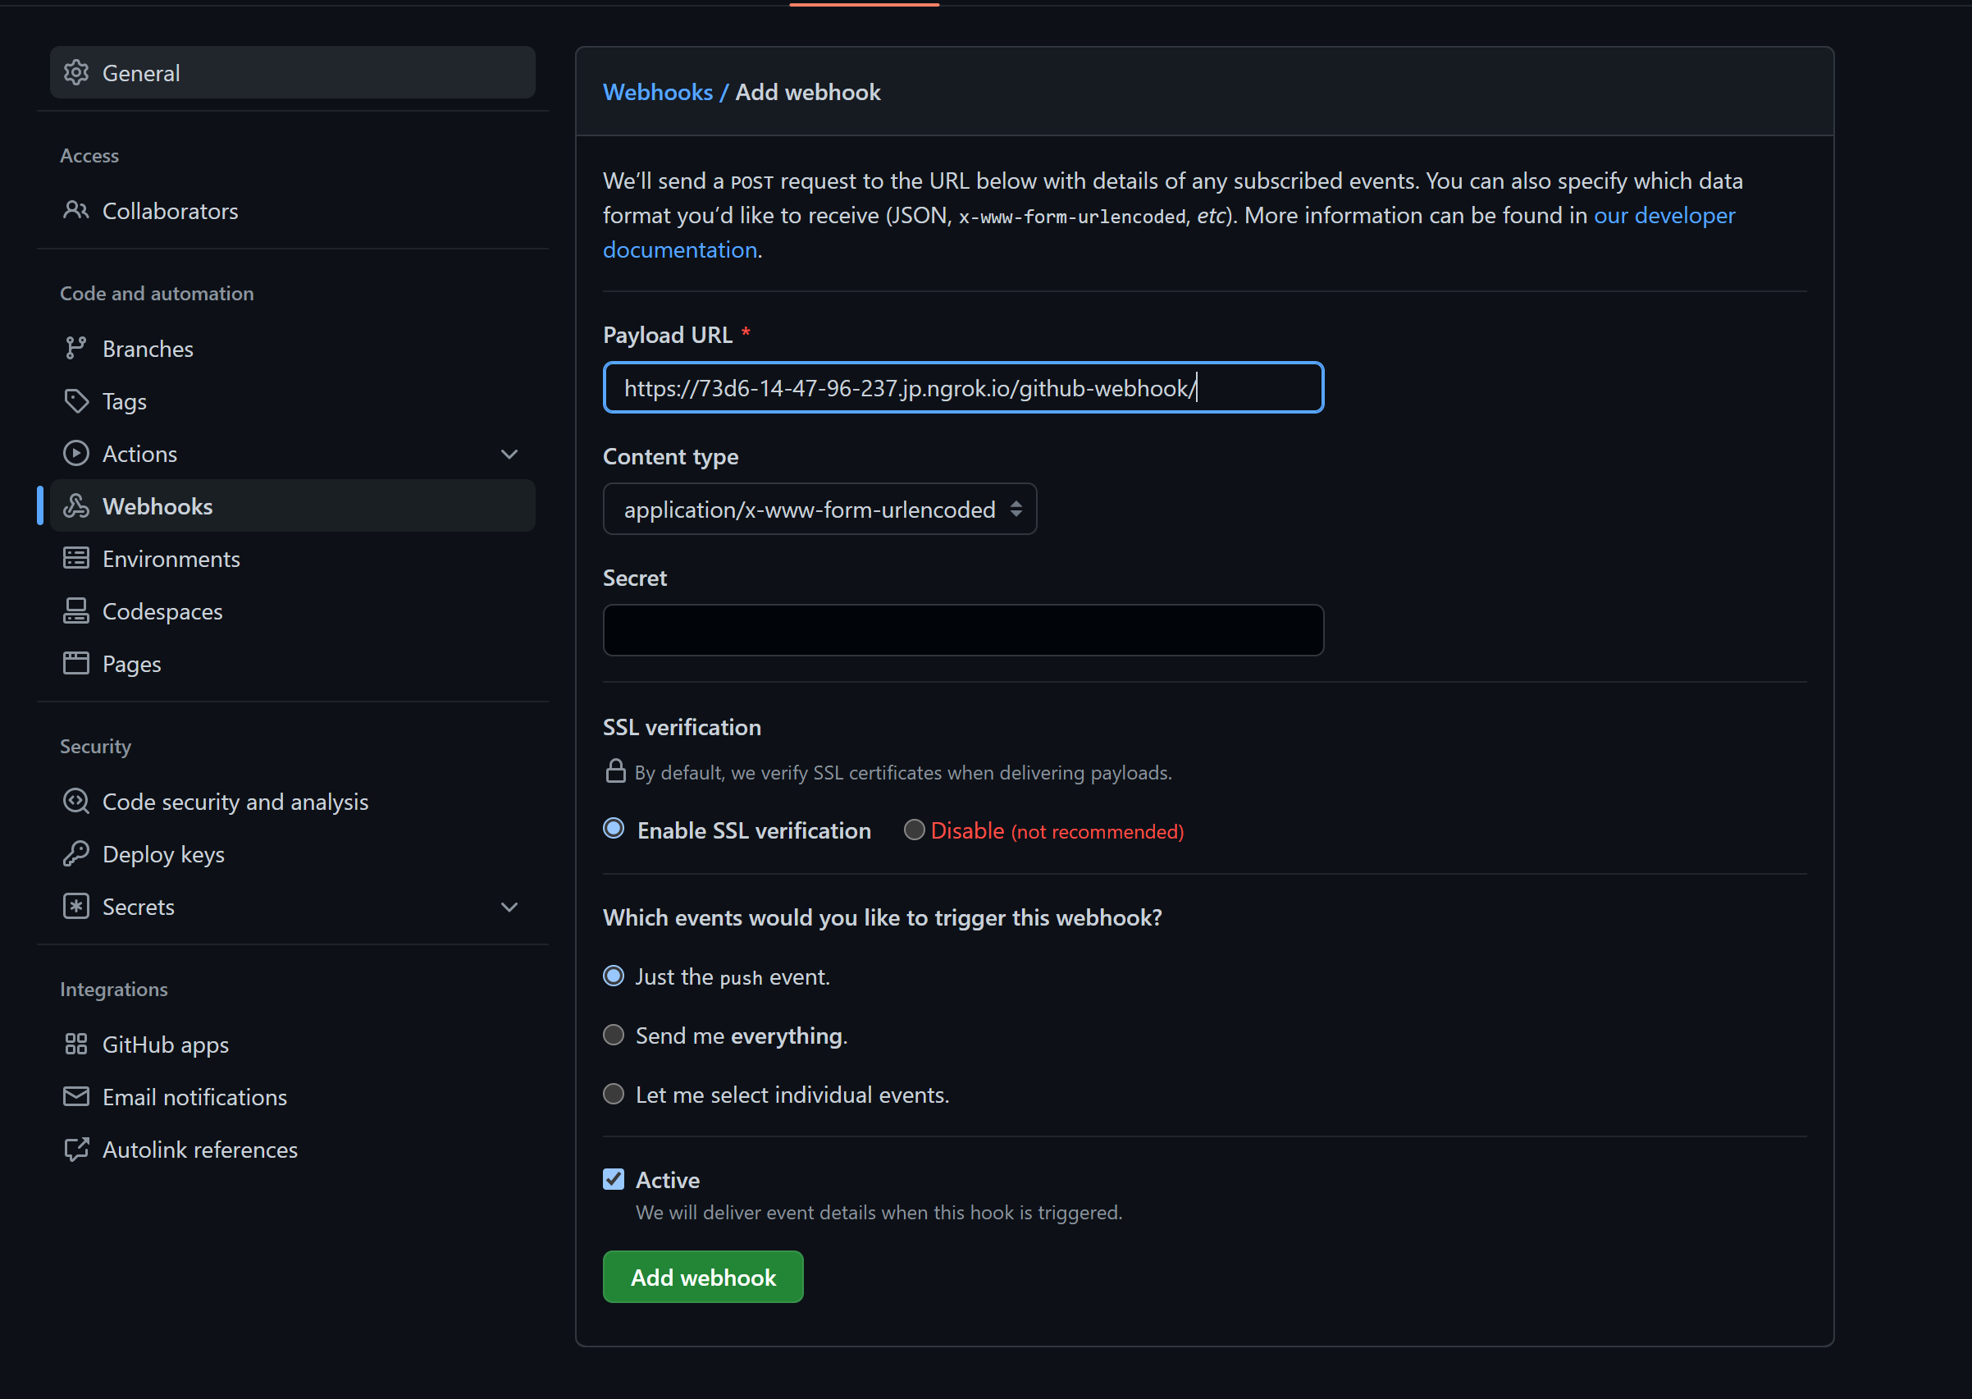Viewport: 1972px width, 1399px height.
Task: Click the Webhooks breadcrumb link
Action: point(657,92)
